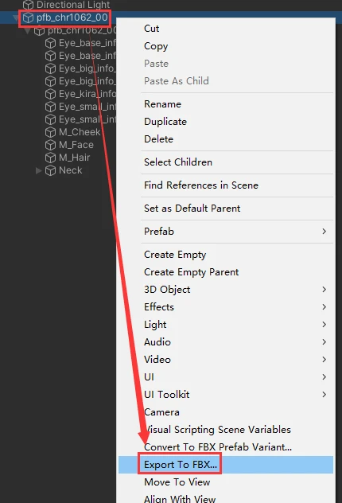This screenshot has width=342, height=503.
Task: Click the cube icon beside M_Hair
Action: (x=50, y=158)
